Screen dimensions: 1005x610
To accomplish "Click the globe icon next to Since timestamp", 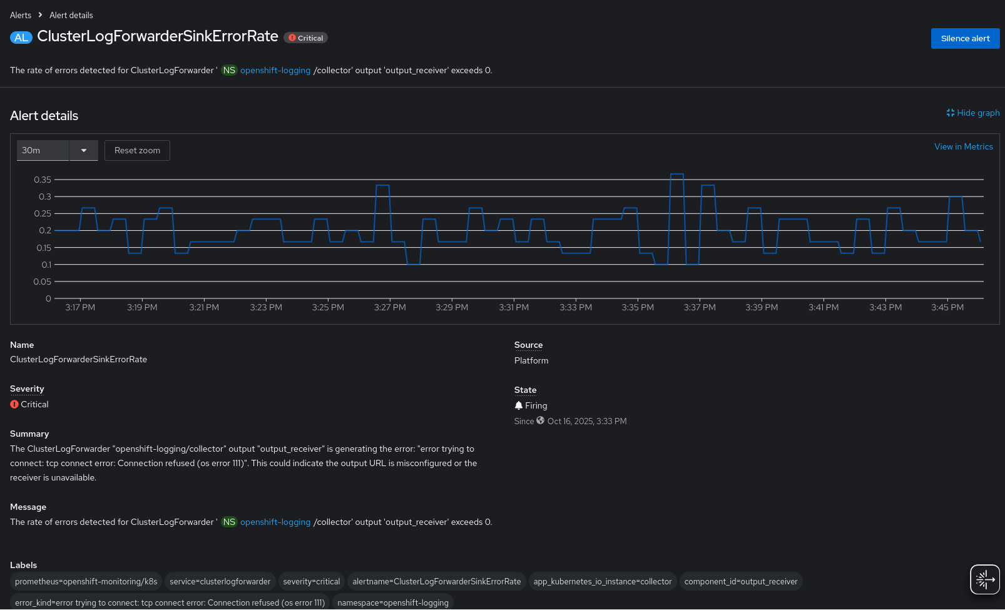I will [541, 420].
